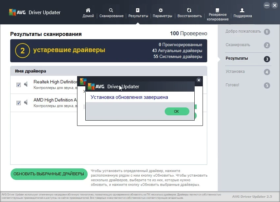
Task: Click the устаревшие драйверы banner text
Action: click(69, 50)
